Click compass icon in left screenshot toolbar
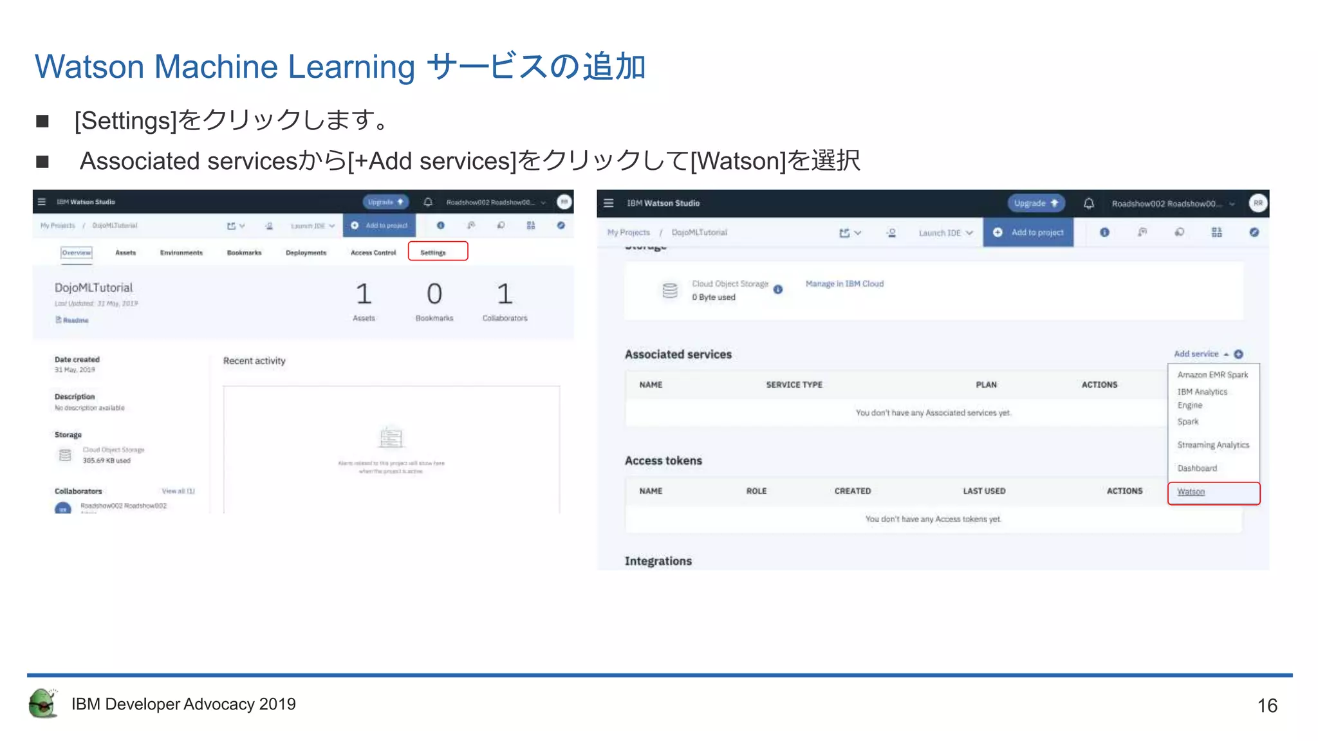This screenshot has width=1318, height=741. click(561, 226)
